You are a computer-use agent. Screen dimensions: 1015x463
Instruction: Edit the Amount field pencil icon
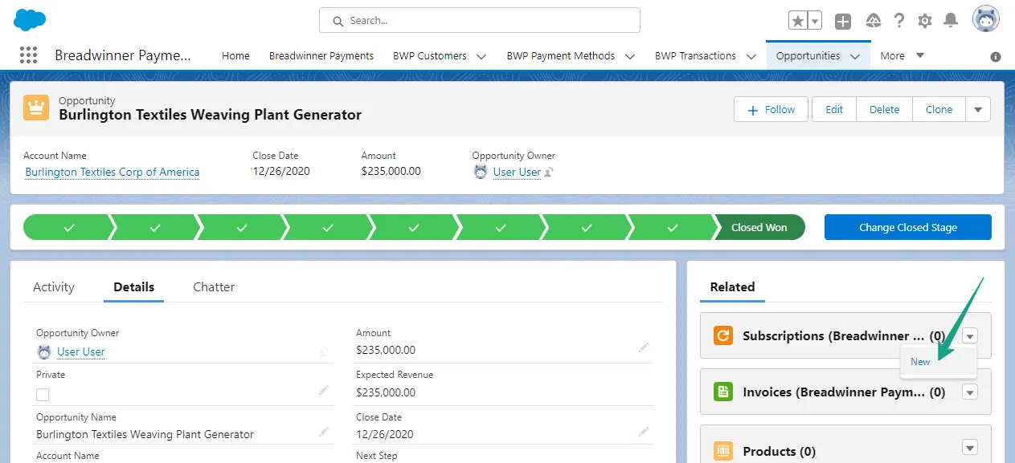(x=644, y=347)
